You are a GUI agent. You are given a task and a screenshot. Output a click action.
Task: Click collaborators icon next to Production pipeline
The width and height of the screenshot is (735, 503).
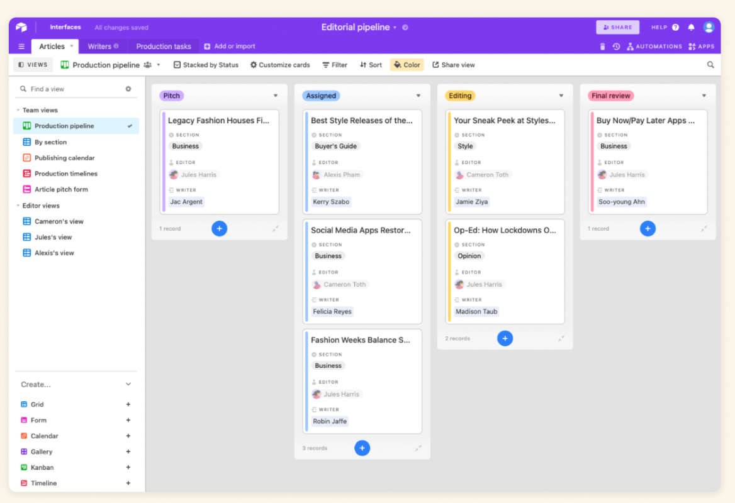point(148,65)
